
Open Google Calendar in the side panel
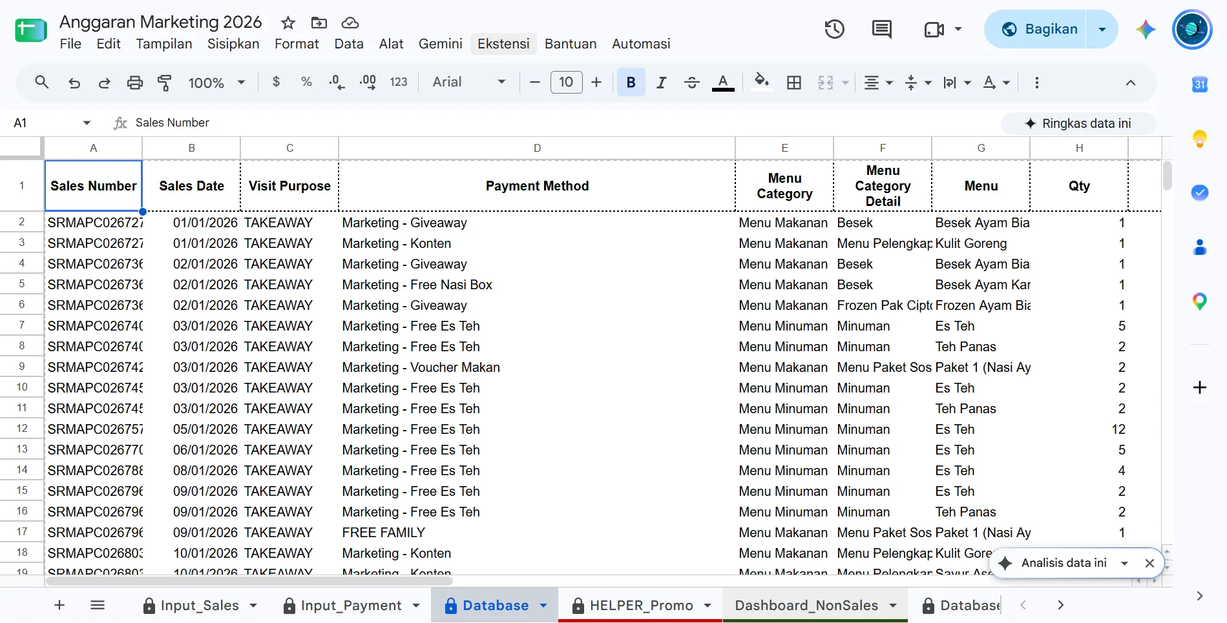1200,85
